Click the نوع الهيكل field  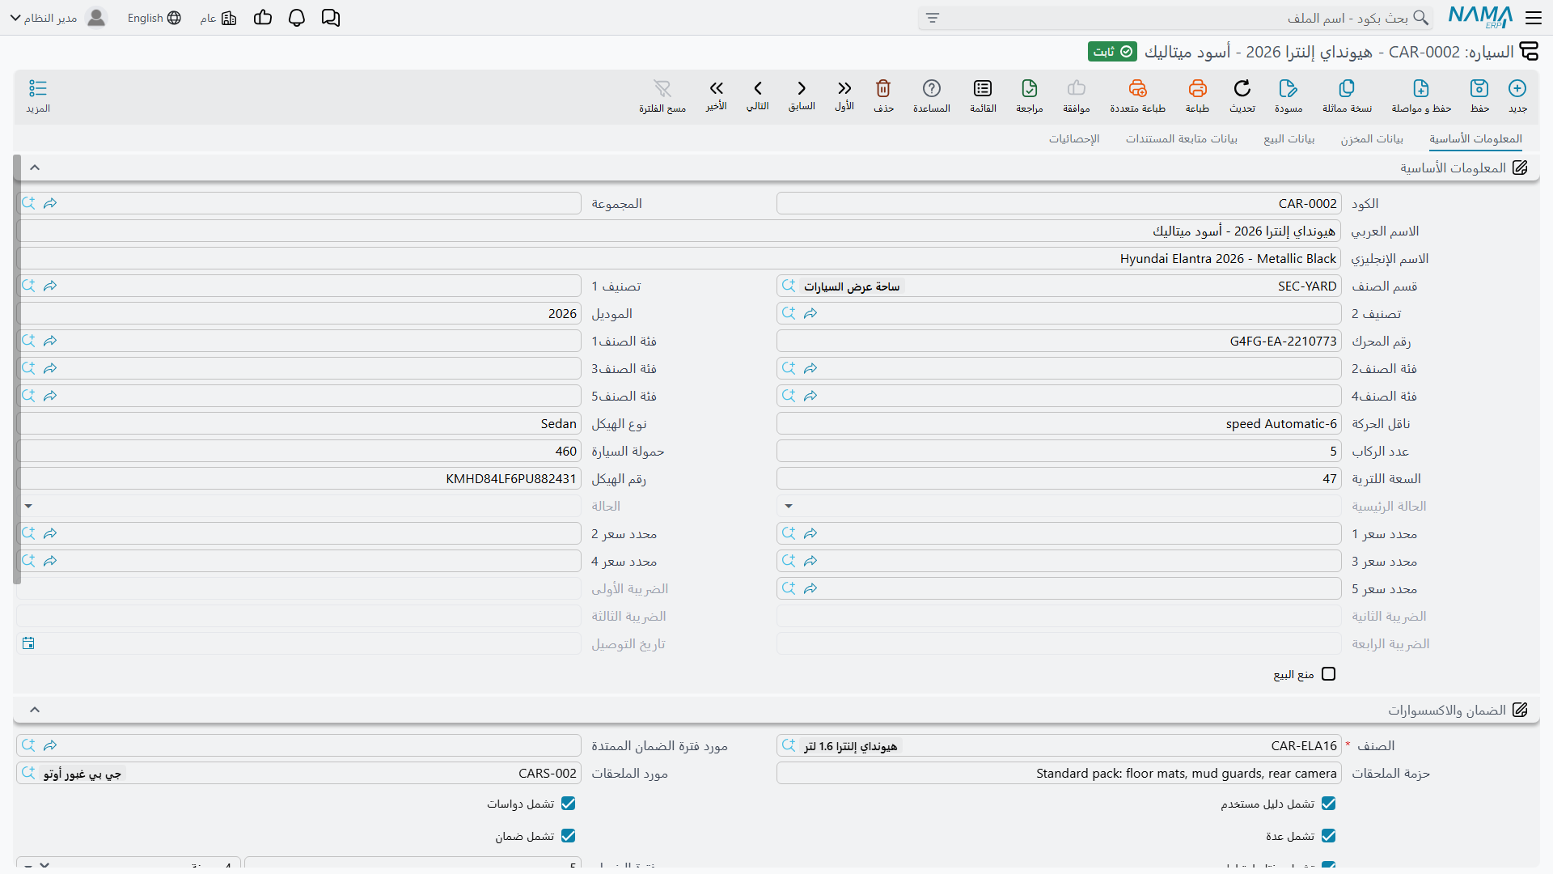(x=298, y=423)
